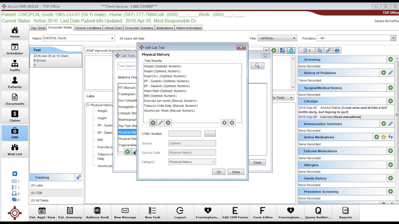Select Heart Rate (Optimed, Numeric) test result
The height and width of the screenshot is (224, 399).
pos(165,91)
